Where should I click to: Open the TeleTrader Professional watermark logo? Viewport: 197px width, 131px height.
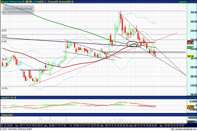[18, 10]
